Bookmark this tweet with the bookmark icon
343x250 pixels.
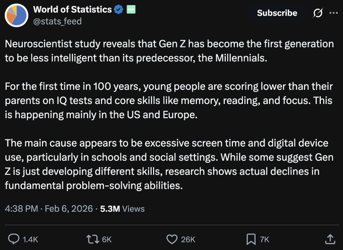point(251,238)
